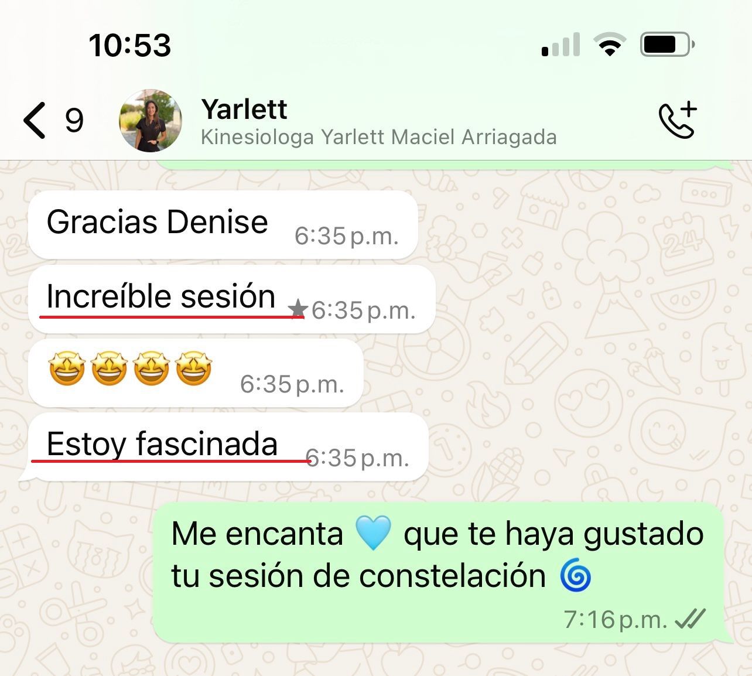This screenshot has height=676, width=752.
Task: Tap the unread count number 9
Action: (x=74, y=121)
